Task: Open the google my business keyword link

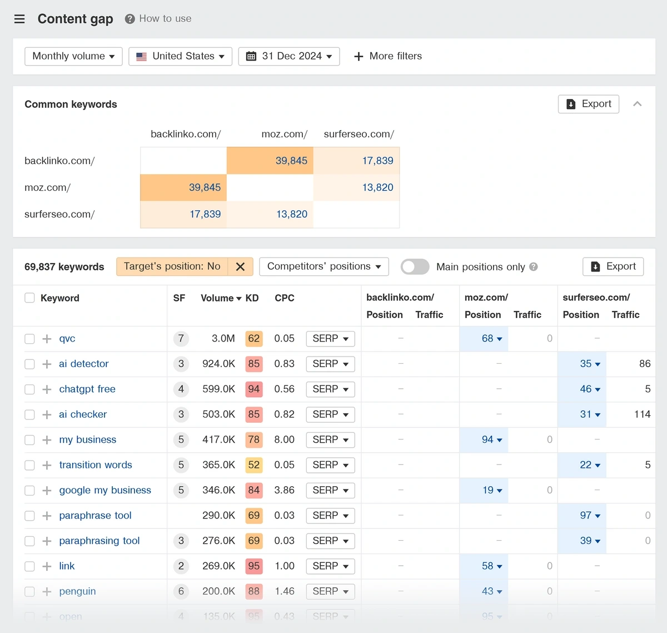Action: pos(105,491)
